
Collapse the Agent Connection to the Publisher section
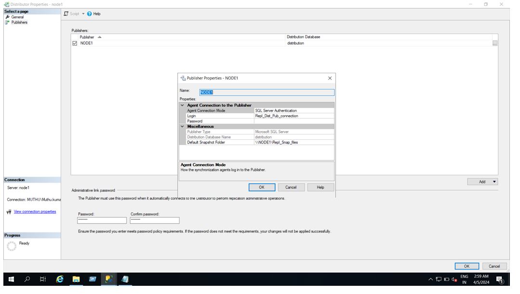182,105
